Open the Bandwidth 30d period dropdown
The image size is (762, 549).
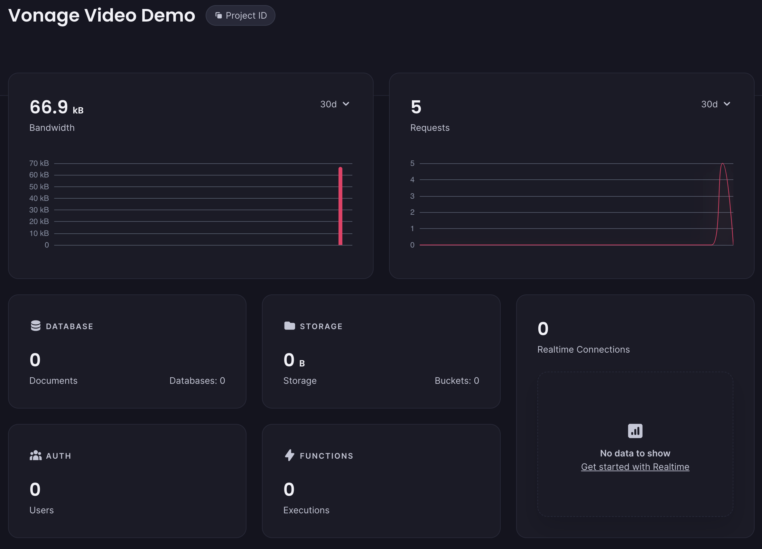[335, 104]
